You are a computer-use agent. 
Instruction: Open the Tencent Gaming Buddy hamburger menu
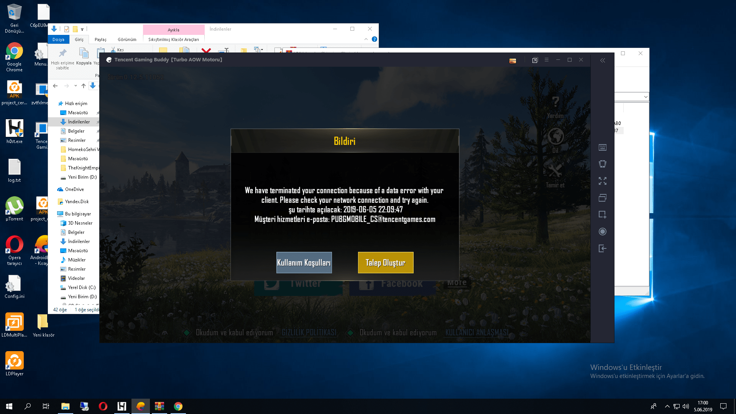[547, 60]
